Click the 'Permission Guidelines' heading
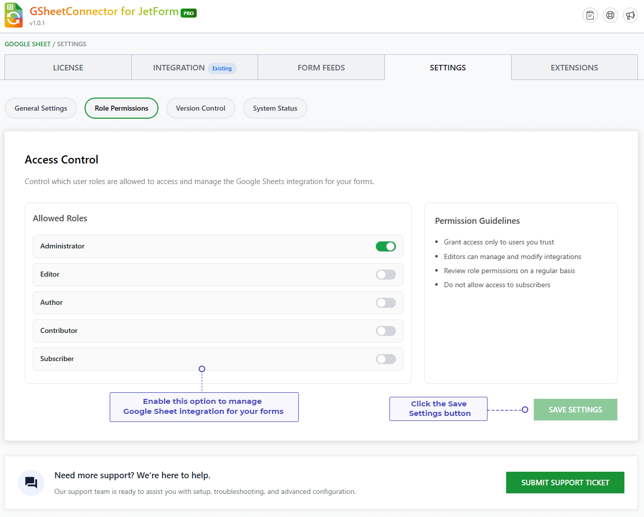The image size is (644, 517). pos(477,221)
